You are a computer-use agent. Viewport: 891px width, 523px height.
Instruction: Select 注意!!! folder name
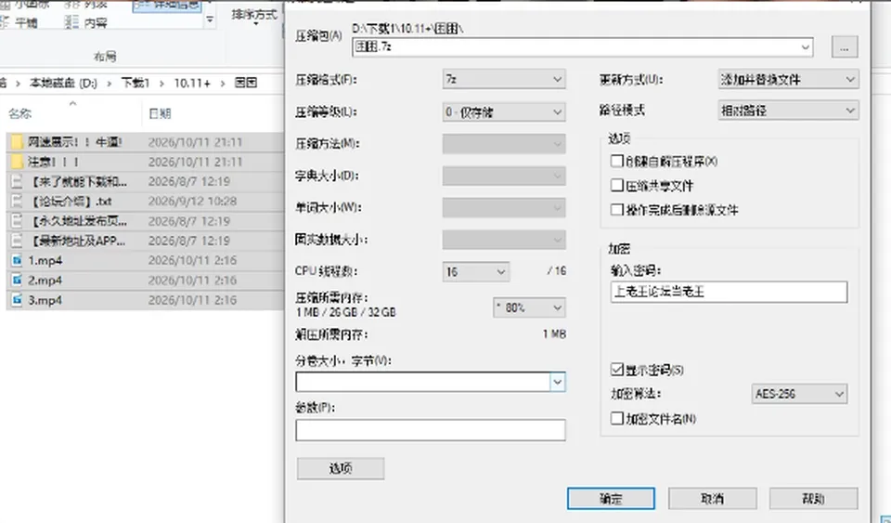(x=54, y=162)
